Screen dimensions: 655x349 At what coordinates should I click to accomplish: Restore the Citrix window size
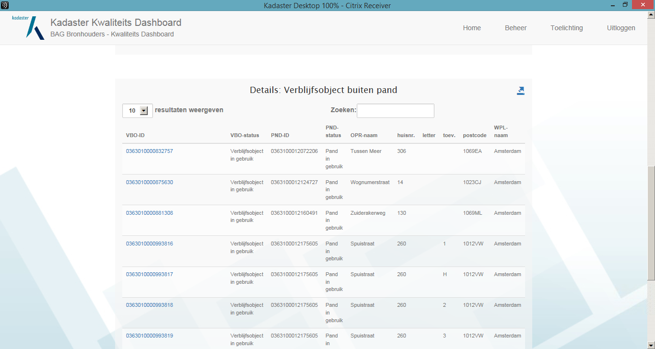[625, 5]
